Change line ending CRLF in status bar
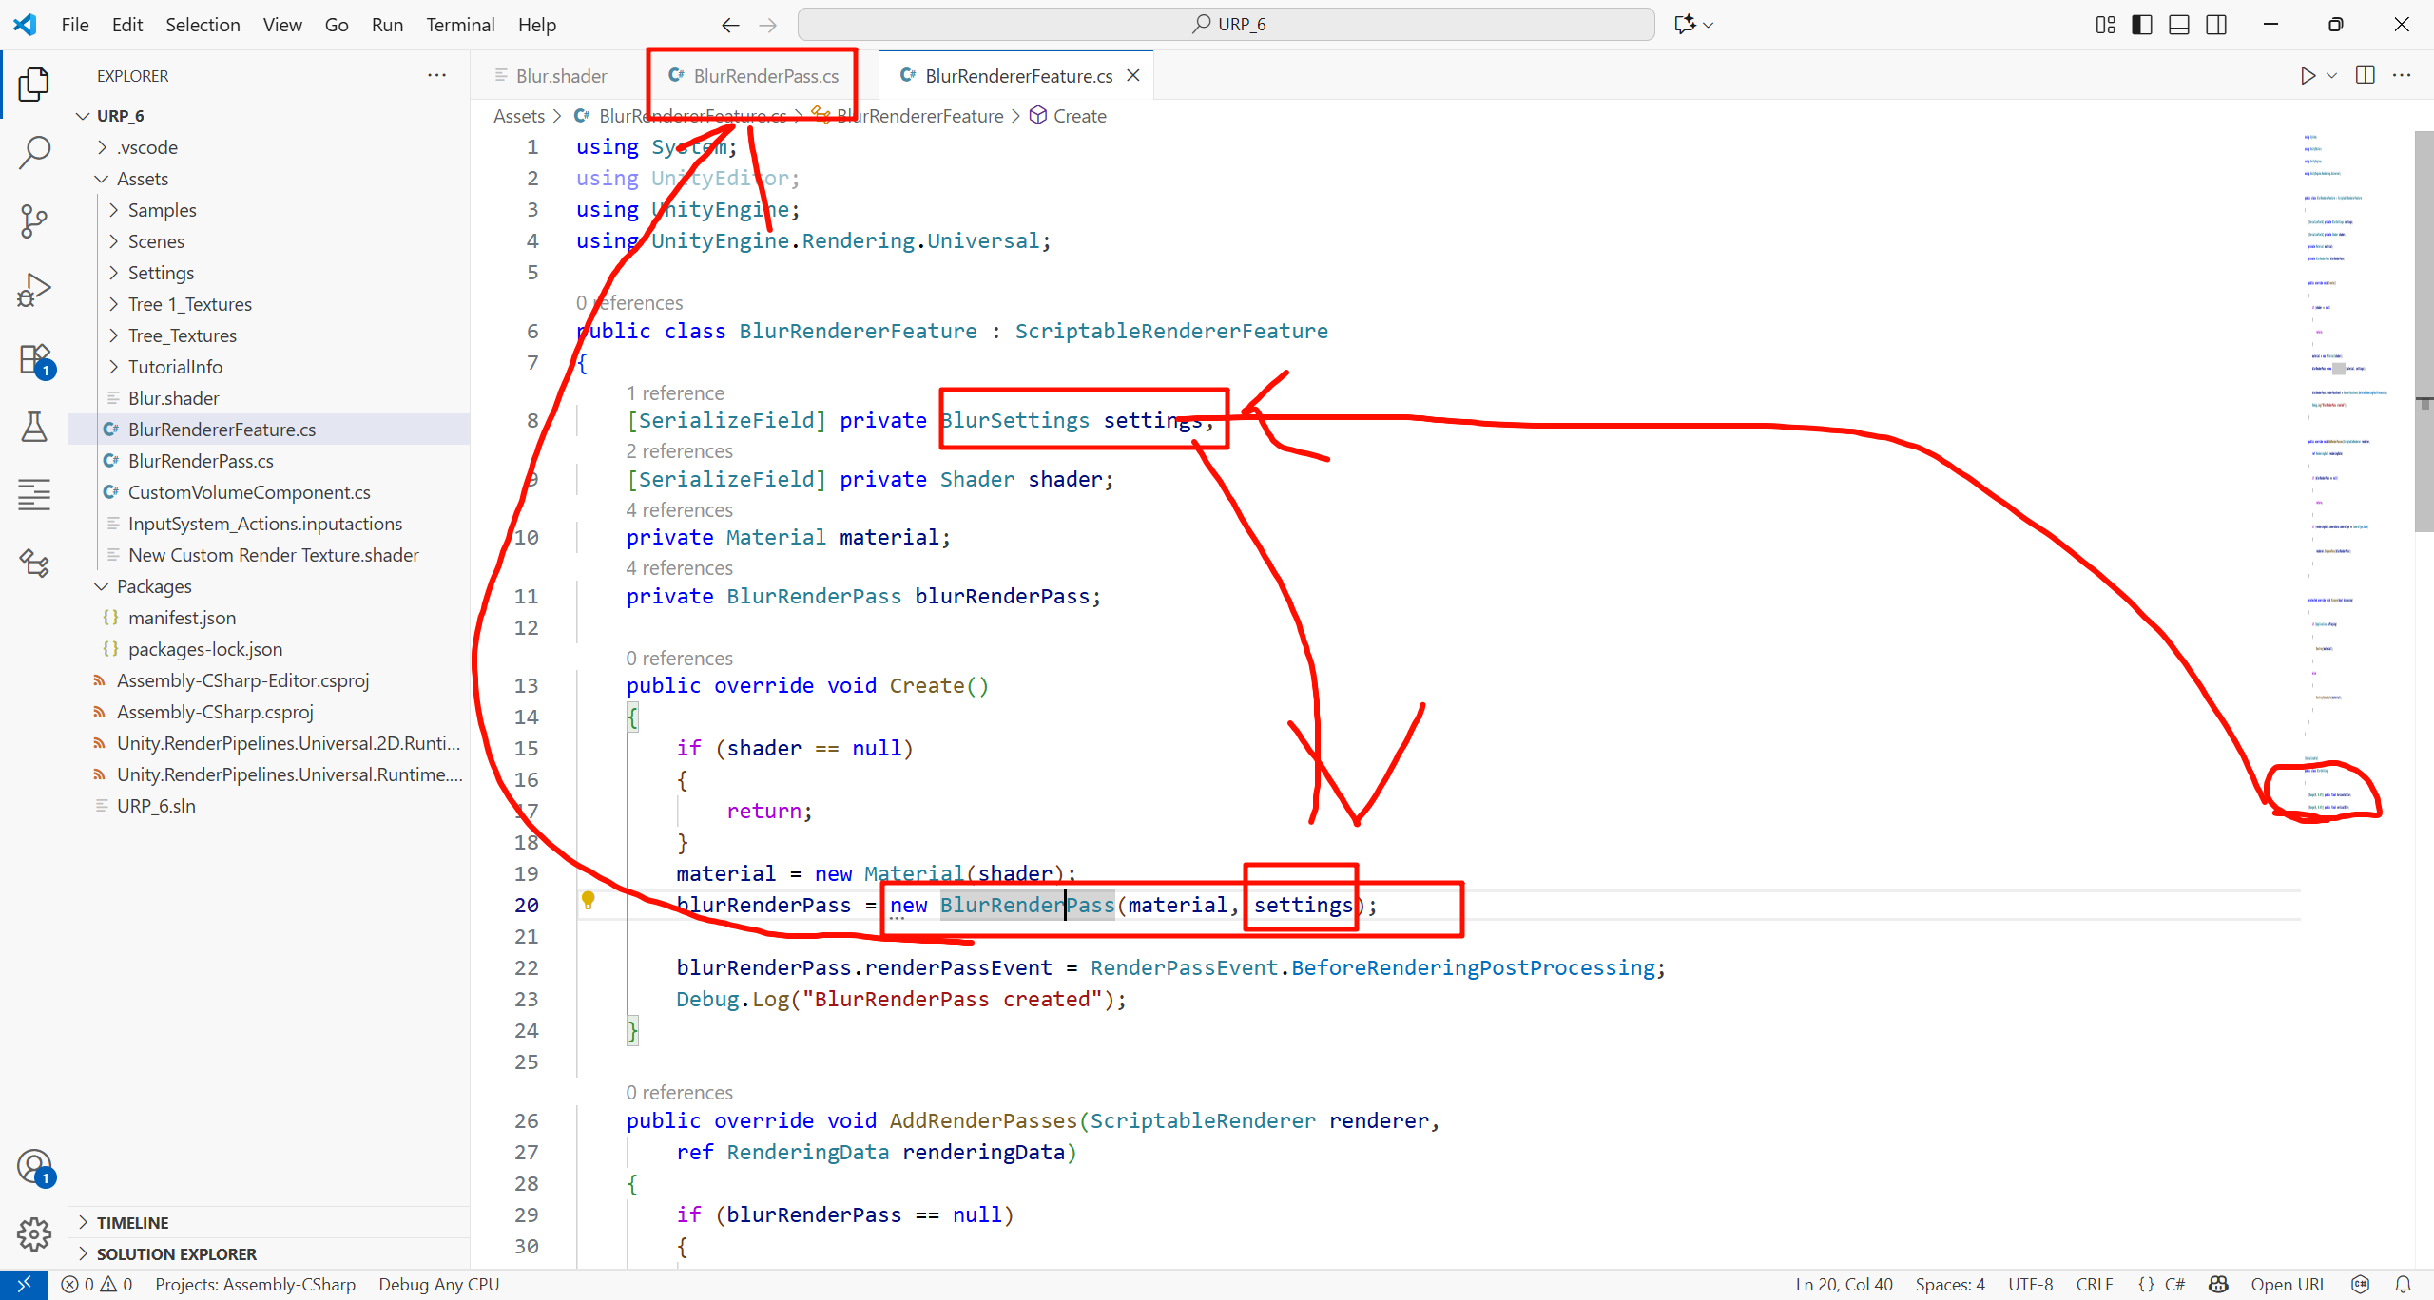 [x=2094, y=1285]
